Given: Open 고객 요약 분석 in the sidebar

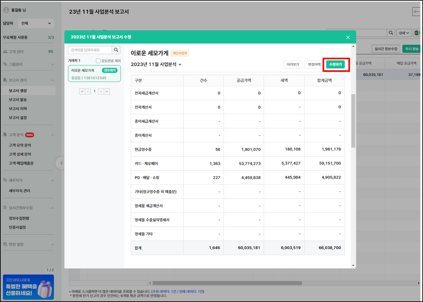Looking at the screenshot, I should (20, 145).
